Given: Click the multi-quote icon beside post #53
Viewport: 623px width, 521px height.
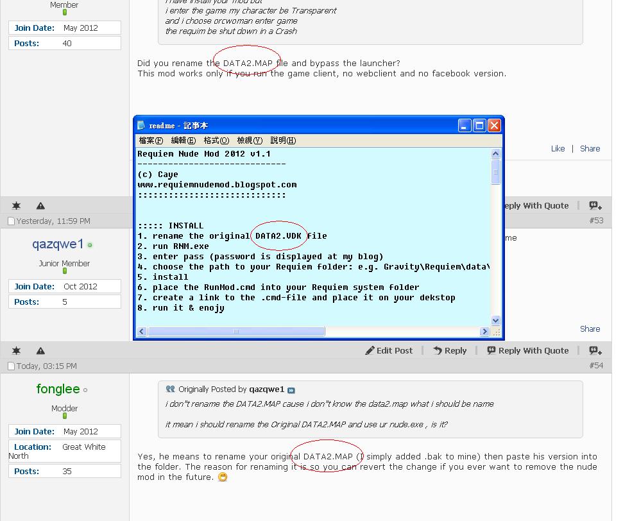Looking at the screenshot, I should coord(595,205).
